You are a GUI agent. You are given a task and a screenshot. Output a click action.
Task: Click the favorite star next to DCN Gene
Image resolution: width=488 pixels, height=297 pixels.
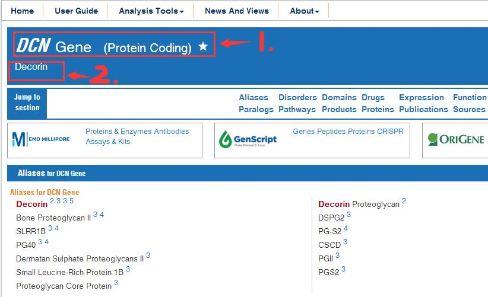point(203,46)
